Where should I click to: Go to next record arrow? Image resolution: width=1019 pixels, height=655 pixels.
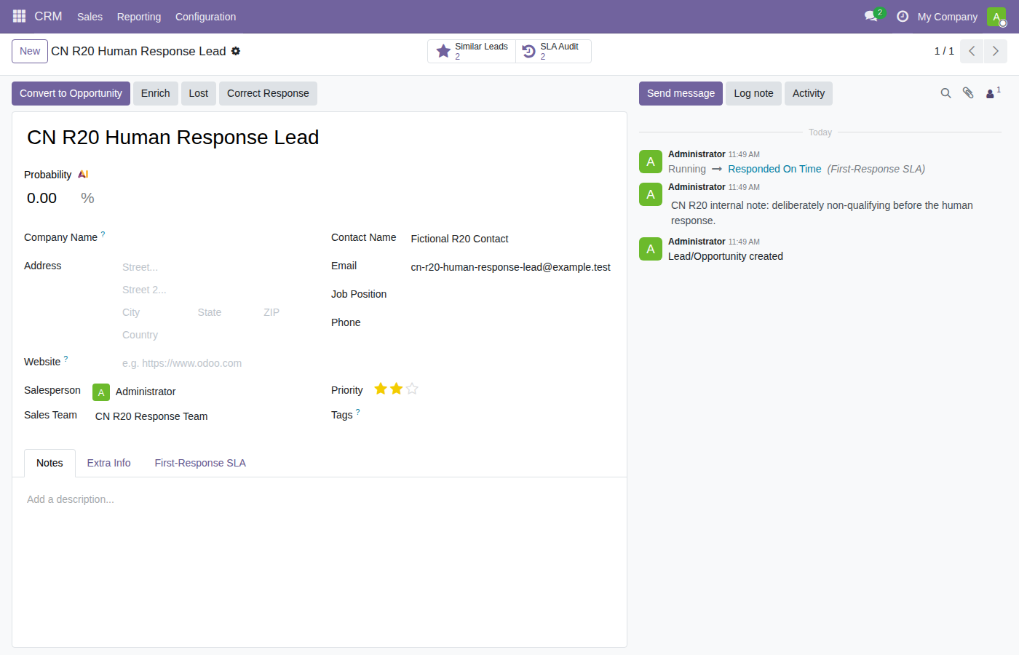pos(996,51)
